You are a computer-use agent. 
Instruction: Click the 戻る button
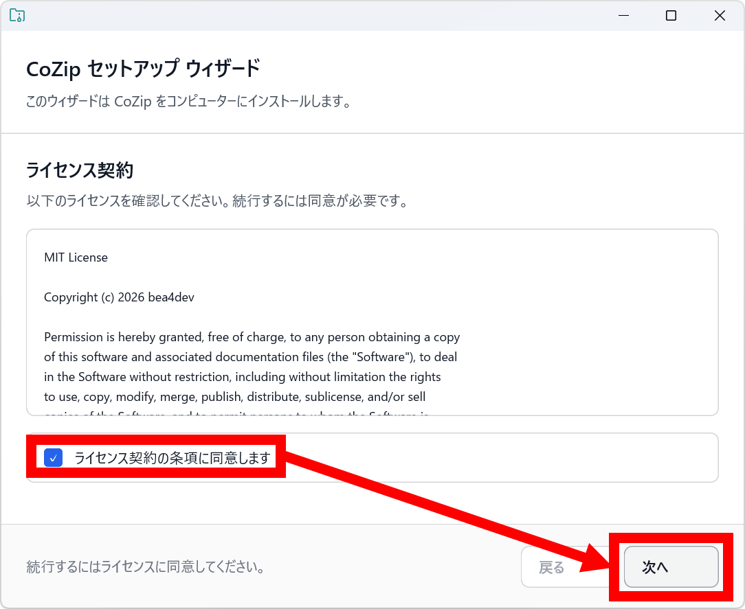point(552,567)
